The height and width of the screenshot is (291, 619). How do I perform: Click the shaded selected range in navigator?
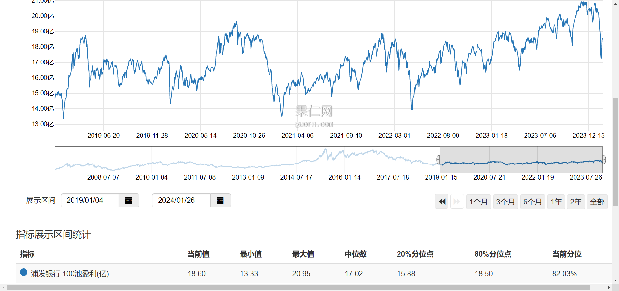tap(521, 160)
